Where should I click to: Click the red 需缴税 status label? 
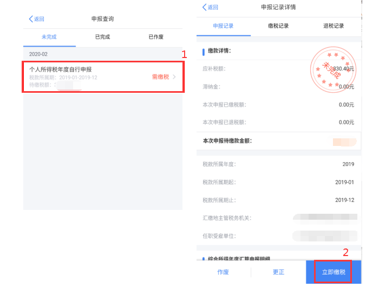pyautogui.click(x=160, y=77)
